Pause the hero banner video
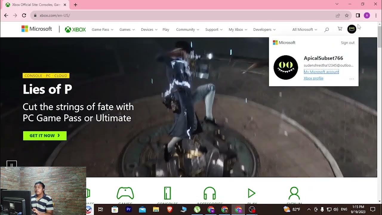Image resolution: width=382 pixels, height=215 pixels. pyautogui.click(x=12, y=165)
